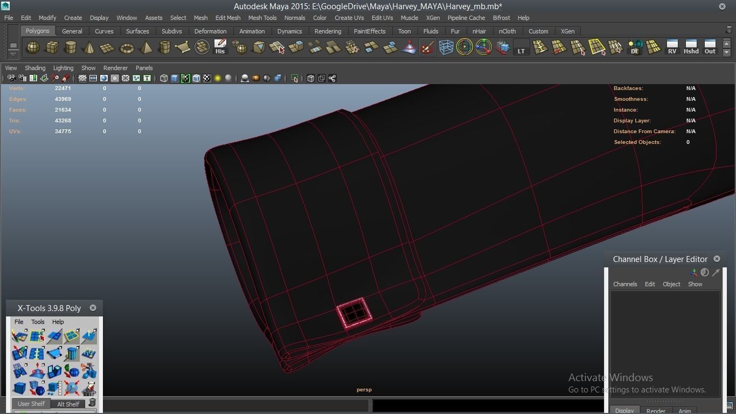This screenshot has height=414, width=736.
Task: Toggle the grid display in panel toolbar
Action: [x=82, y=79]
